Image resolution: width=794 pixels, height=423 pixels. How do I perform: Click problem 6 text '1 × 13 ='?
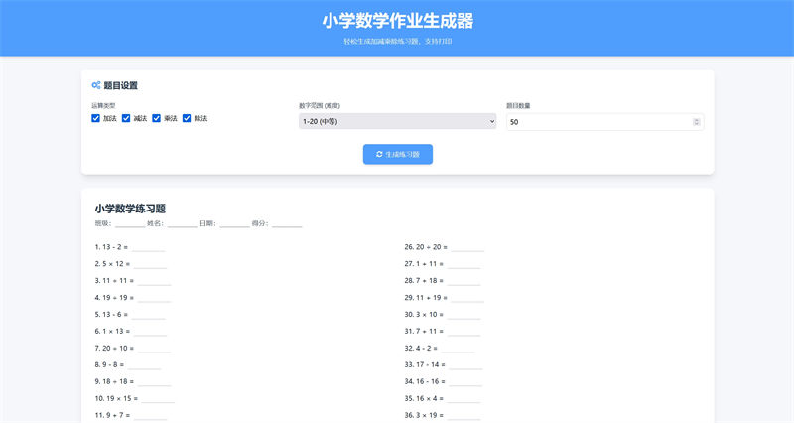[116, 331]
